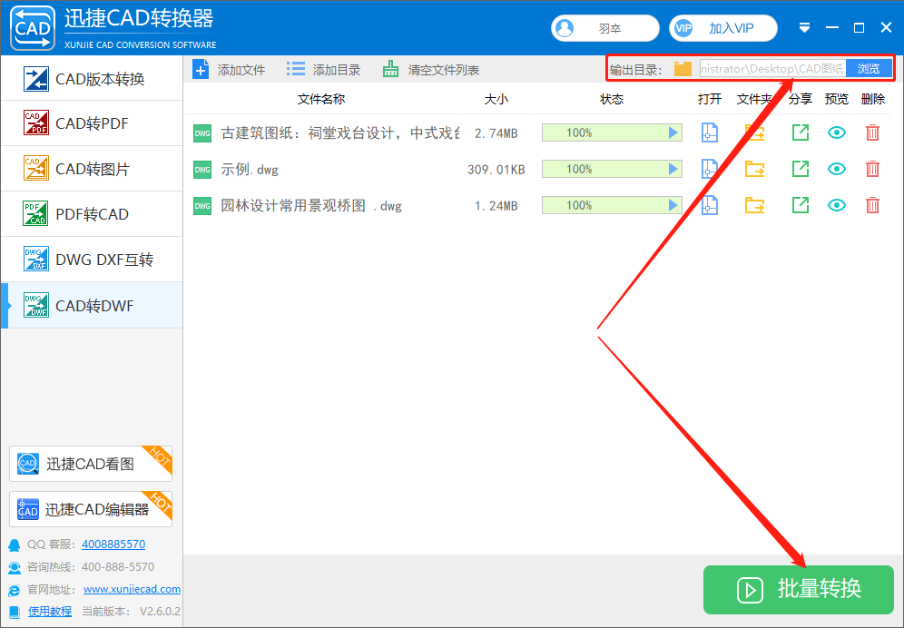Click the 大小 column header
Image resolution: width=904 pixels, height=628 pixels.
(496, 99)
